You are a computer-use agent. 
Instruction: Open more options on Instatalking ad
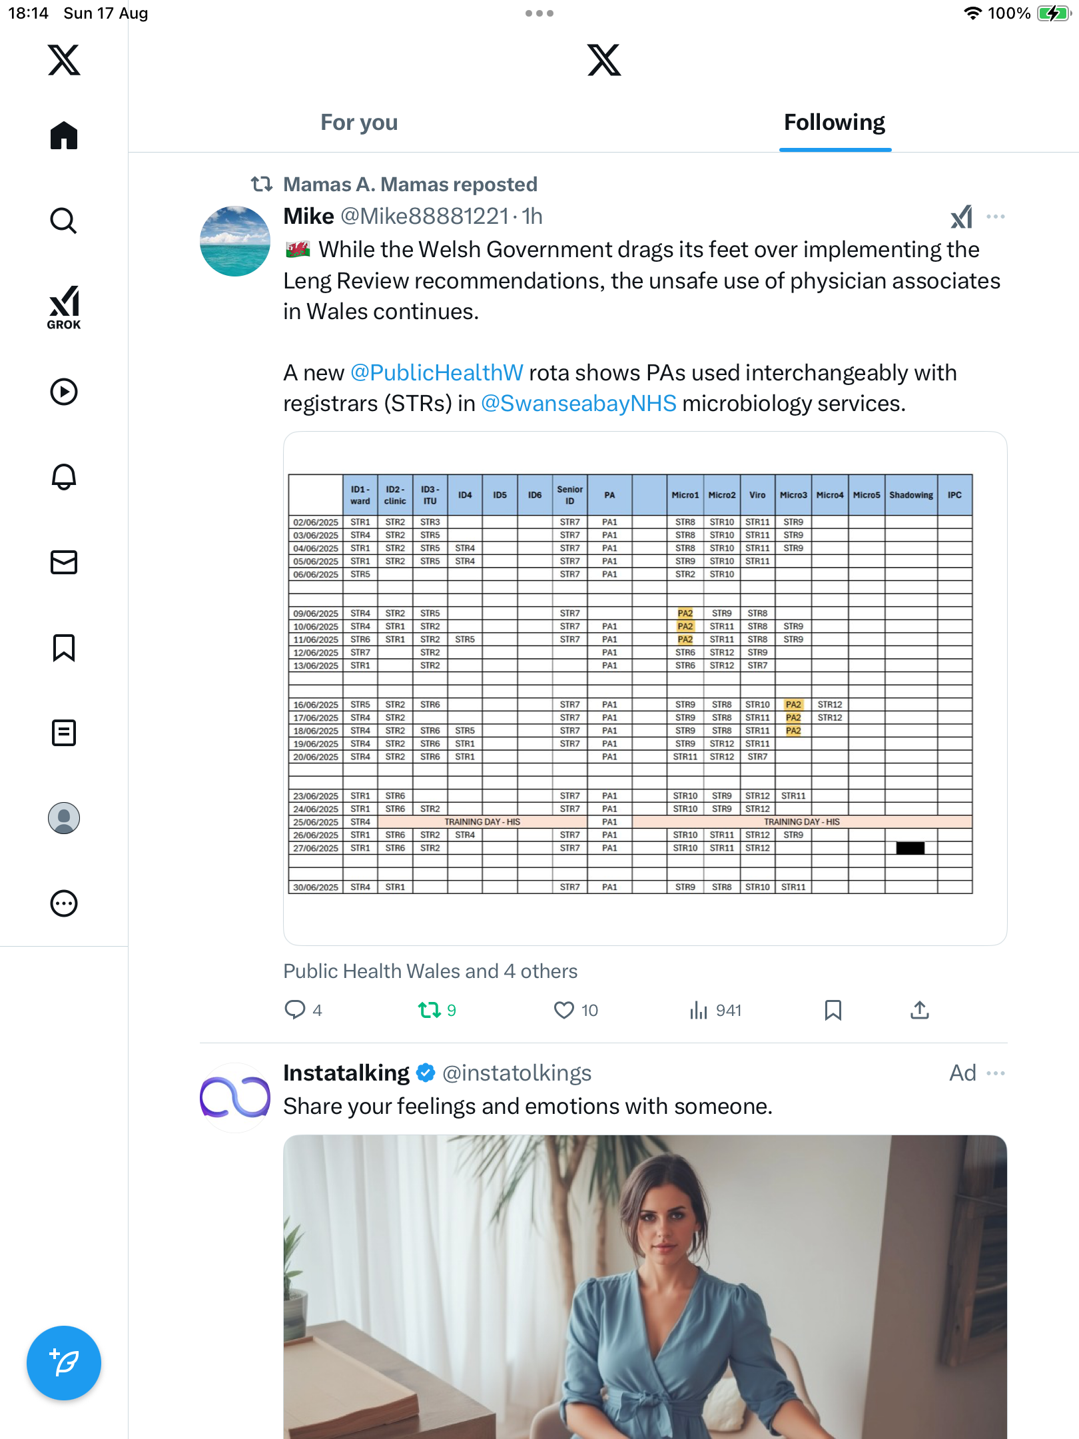[x=996, y=1073]
